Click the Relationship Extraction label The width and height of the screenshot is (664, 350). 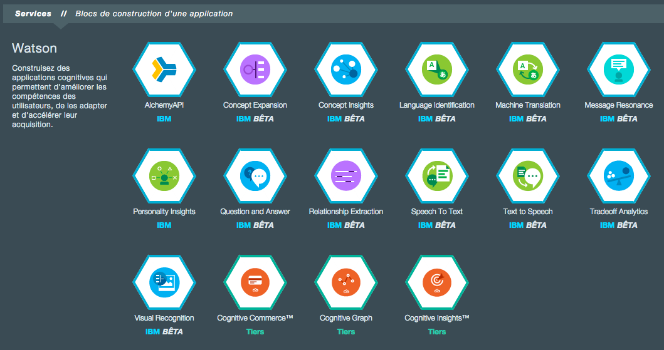(346, 212)
